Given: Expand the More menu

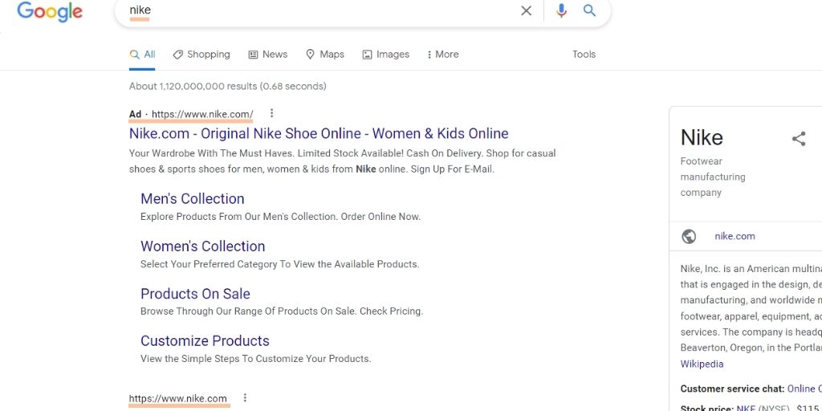Looking at the screenshot, I should (x=443, y=55).
